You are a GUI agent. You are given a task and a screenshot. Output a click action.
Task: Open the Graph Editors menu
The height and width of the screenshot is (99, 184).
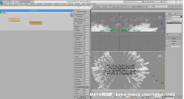[48, 4]
